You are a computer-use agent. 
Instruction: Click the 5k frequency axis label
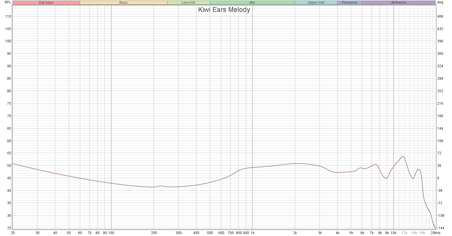351,233
